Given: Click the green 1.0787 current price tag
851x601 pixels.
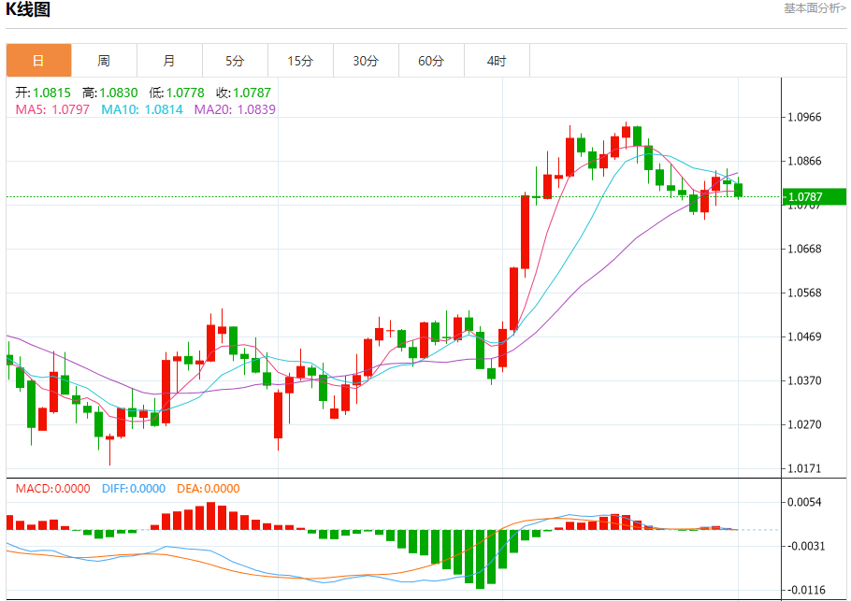Looking at the screenshot, I should [x=815, y=196].
